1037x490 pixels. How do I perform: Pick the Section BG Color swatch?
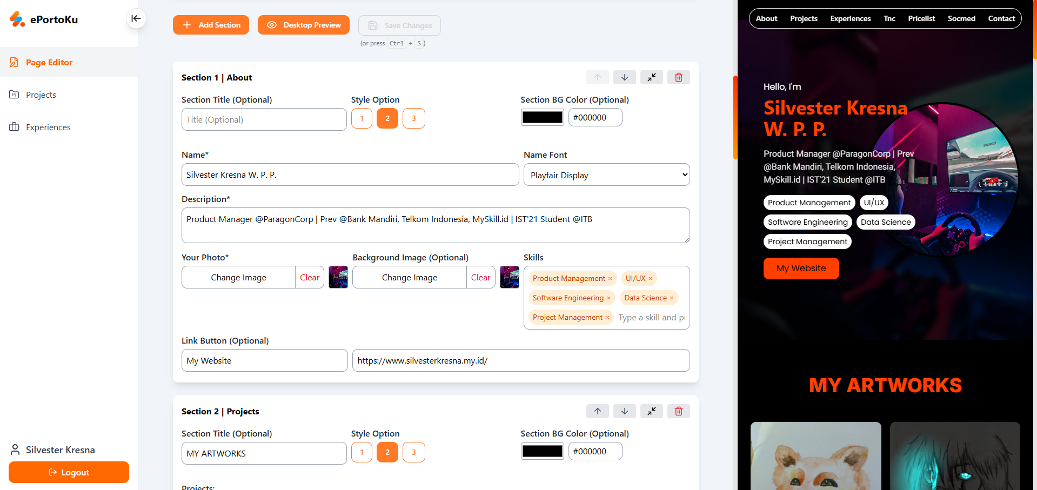click(542, 117)
